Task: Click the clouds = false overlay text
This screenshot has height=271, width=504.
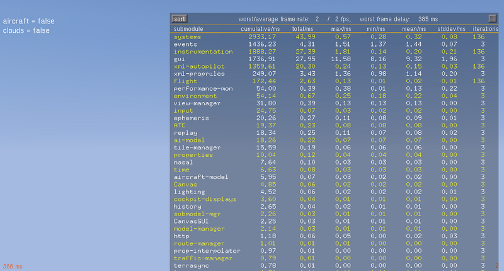Action: 26,30
